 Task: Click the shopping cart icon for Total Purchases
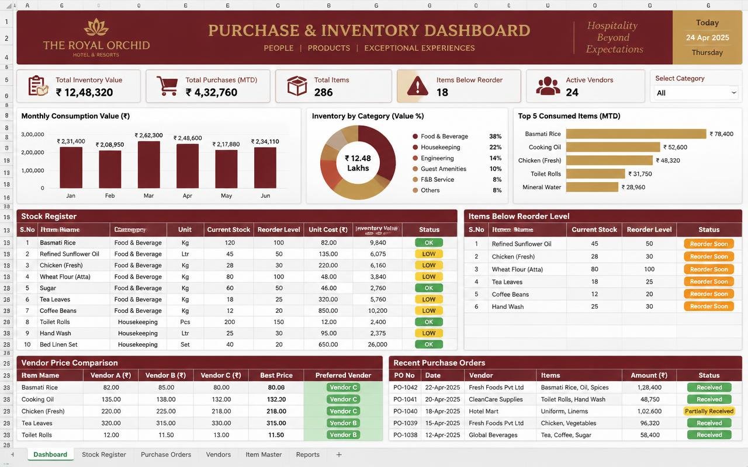click(167, 86)
